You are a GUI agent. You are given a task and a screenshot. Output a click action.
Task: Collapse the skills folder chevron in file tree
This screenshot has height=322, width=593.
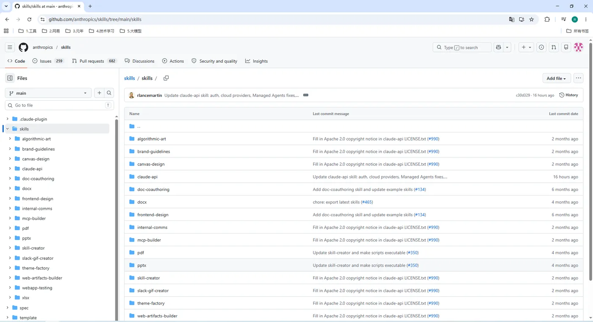(x=7, y=129)
